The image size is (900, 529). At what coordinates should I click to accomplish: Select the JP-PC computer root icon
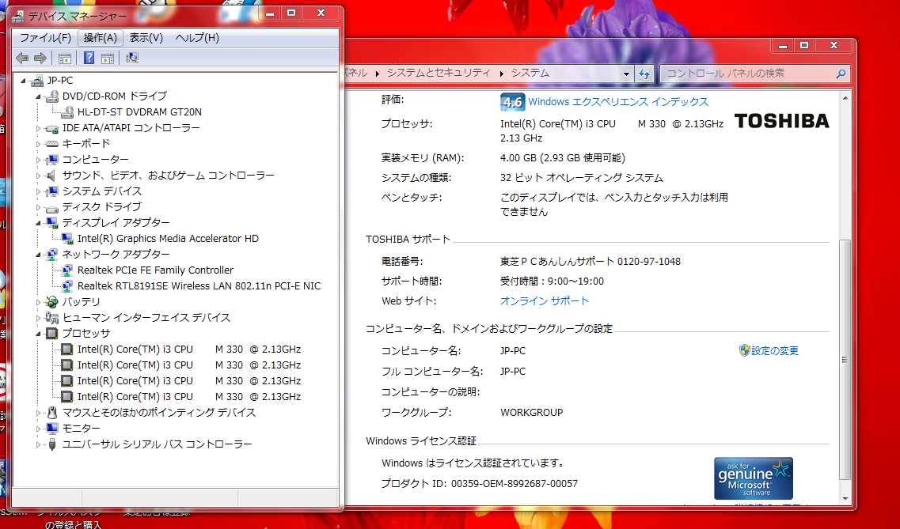38,80
